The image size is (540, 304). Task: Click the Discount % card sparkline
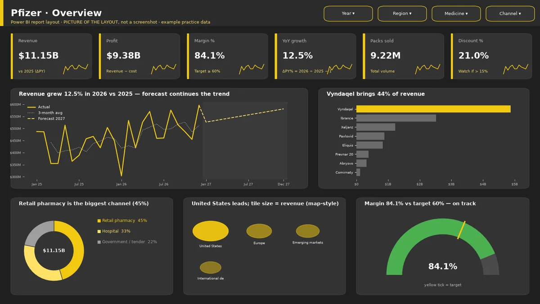pyautogui.click(x=516, y=68)
